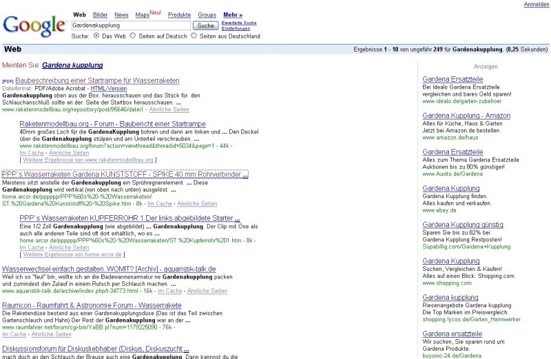The height and width of the screenshot is (359, 551).
Task: Open the lycos 'Gardena kupplung' ad
Action: pyautogui.click(x=450, y=297)
